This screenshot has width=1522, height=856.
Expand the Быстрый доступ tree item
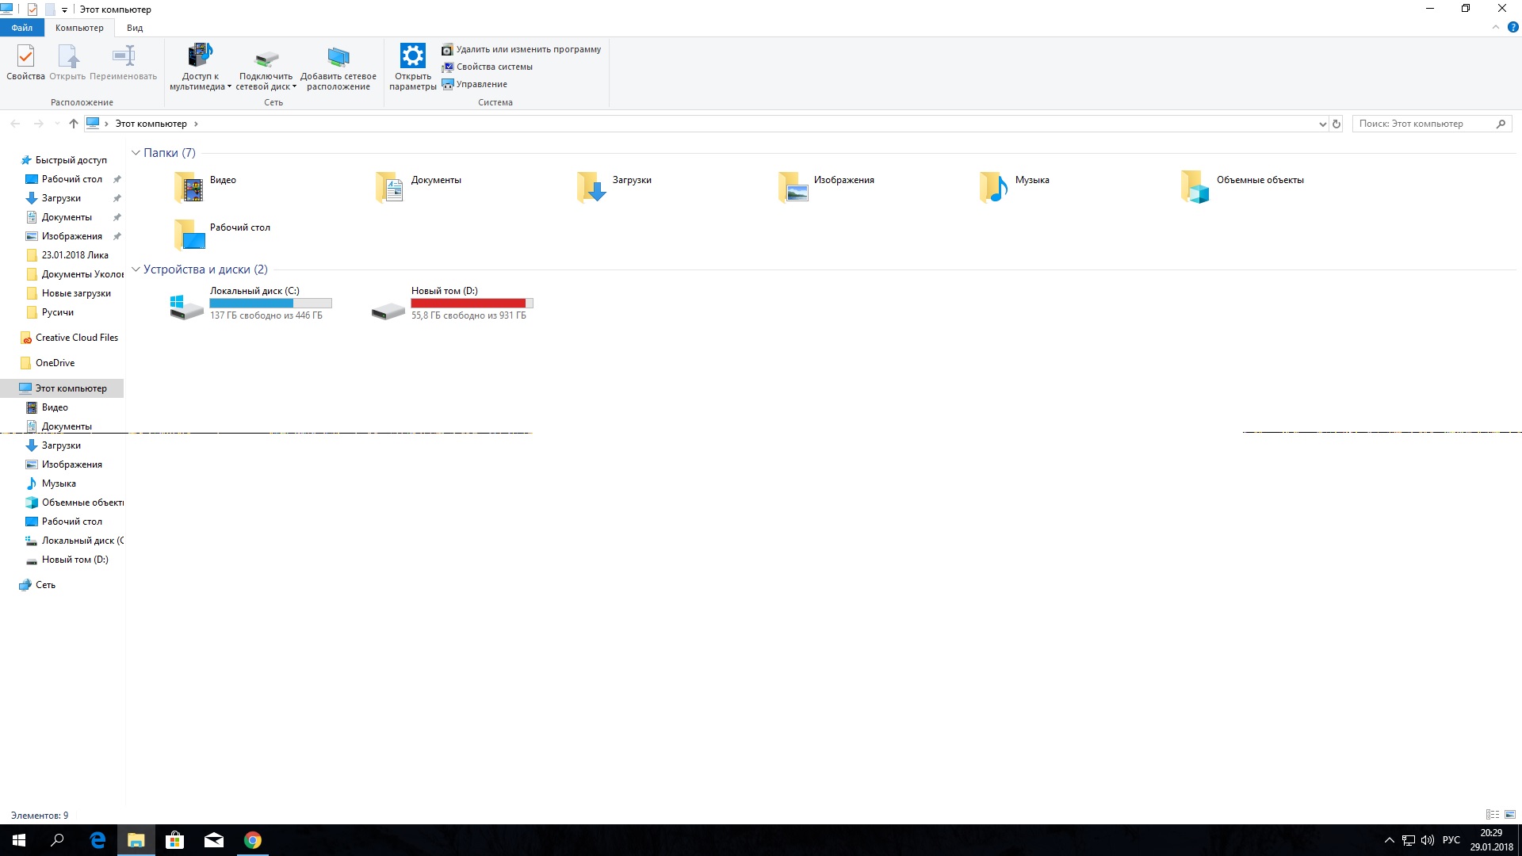coord(9,160)
